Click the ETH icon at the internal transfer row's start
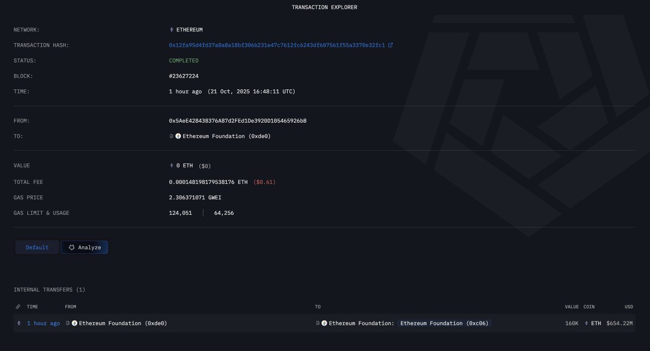 point(18,323)
